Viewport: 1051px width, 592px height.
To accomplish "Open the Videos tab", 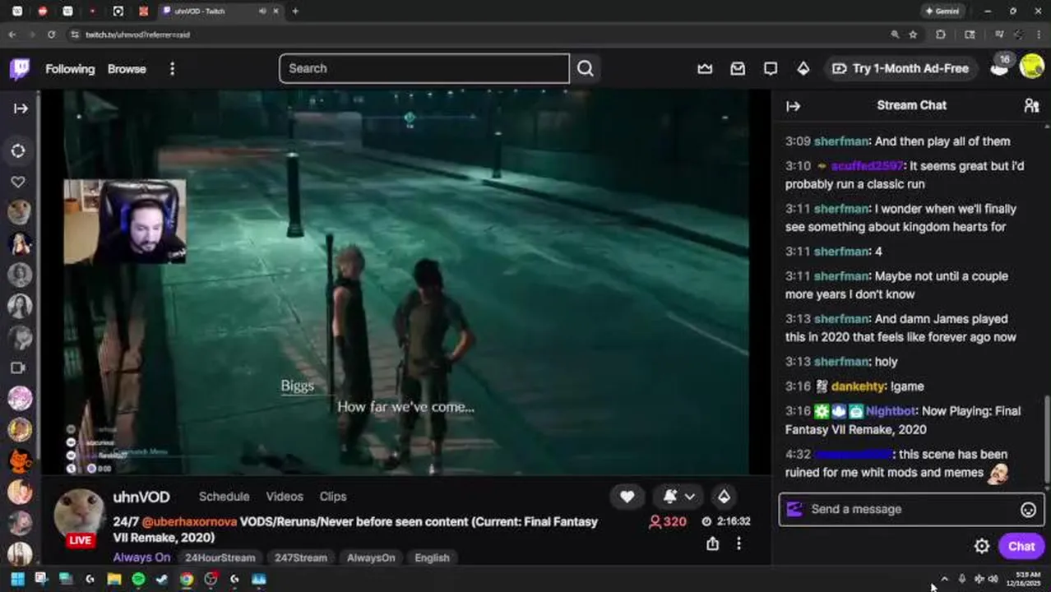I will click(285, 497).
